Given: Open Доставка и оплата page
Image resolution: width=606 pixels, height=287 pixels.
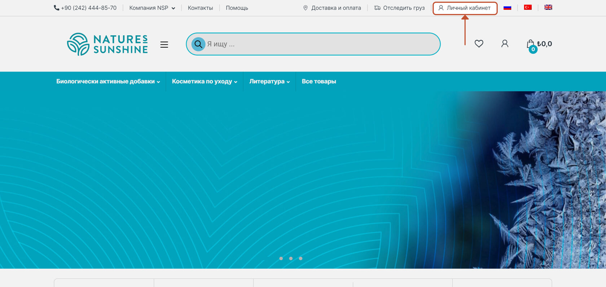Looking at the screenshot, I should (332, 8).
